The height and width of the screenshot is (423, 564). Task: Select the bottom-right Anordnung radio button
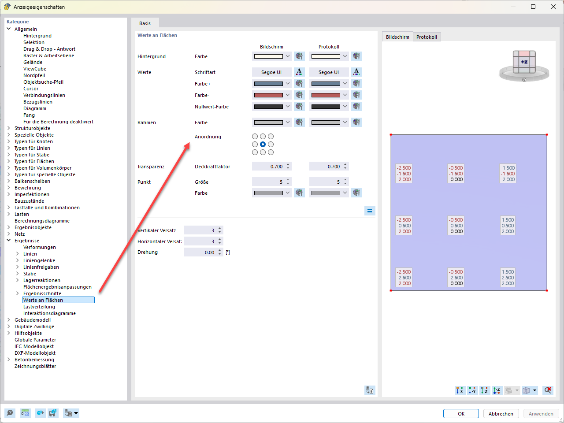(271, 152)
